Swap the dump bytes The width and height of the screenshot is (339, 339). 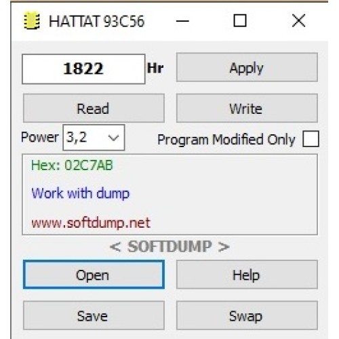[x=247, y=315]
